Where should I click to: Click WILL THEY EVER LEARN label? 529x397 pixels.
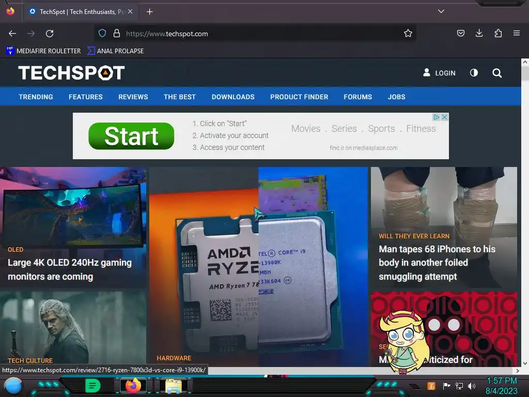pyautogui.click(x=414, y=236)
